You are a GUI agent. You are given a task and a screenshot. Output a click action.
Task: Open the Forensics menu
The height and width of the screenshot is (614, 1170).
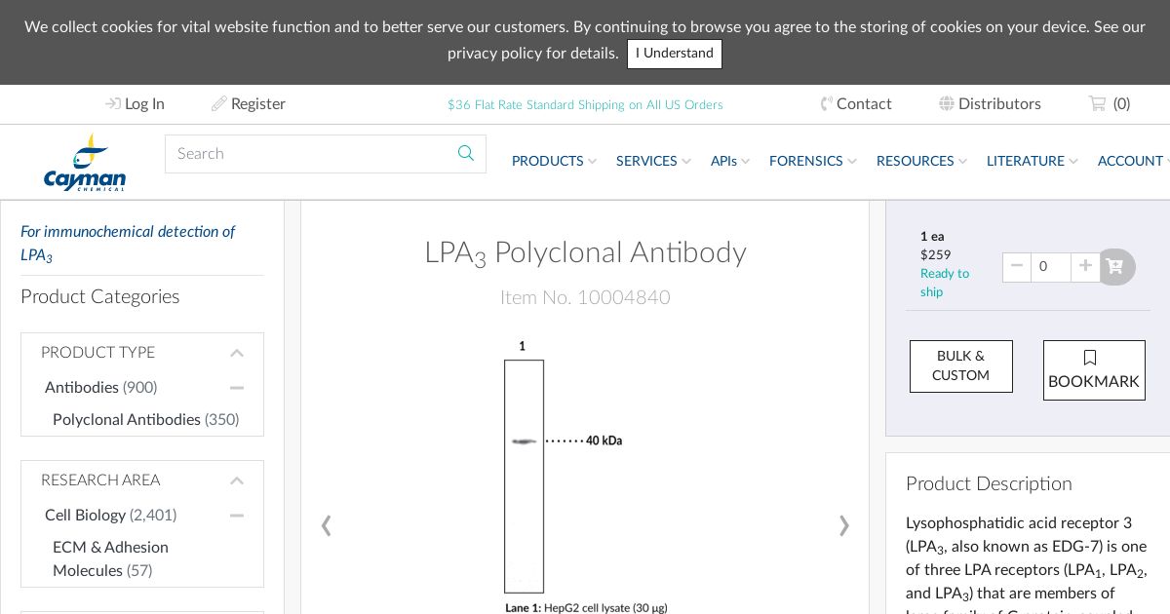coord(812,161)
